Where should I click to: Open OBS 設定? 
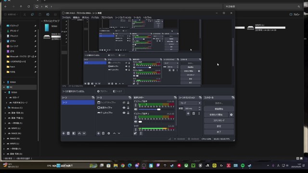[x=219, y=126]
